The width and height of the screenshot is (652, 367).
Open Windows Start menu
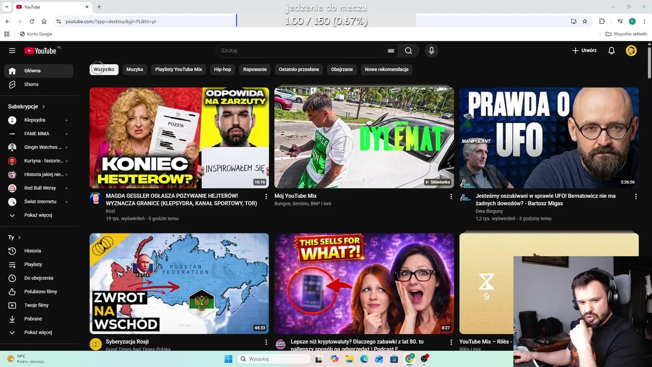[228, 359]
